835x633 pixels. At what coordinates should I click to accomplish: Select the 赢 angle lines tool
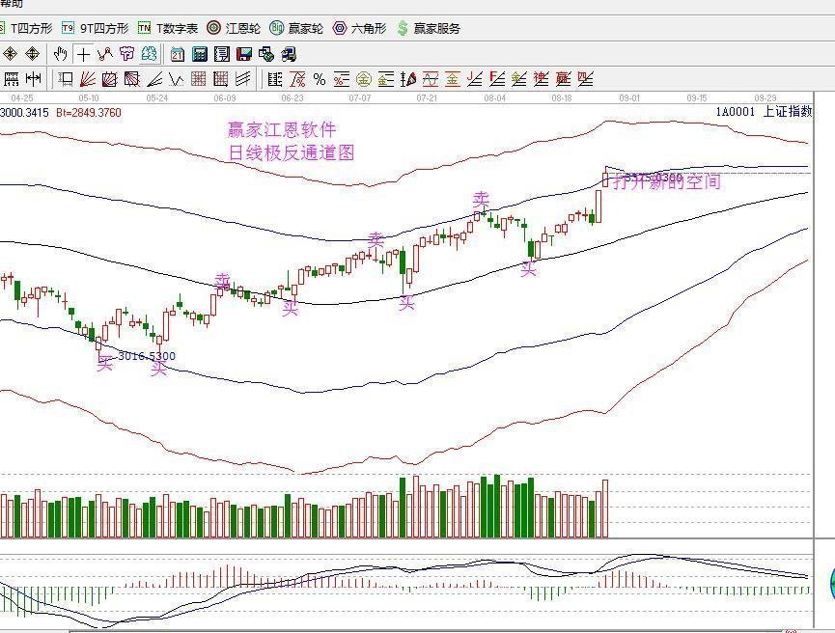tap(563, 80)
